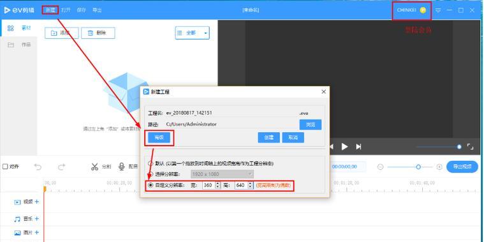Image resolution: width=484 pixels, height=242 pixels.
Task: Click the 图片 image track icon
Action: point(18,232)
